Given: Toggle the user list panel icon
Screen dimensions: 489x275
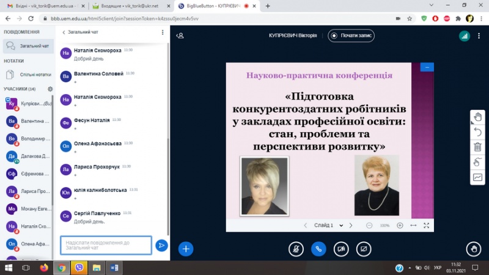Looking at the screenshot, I should [x=180, y=35].
